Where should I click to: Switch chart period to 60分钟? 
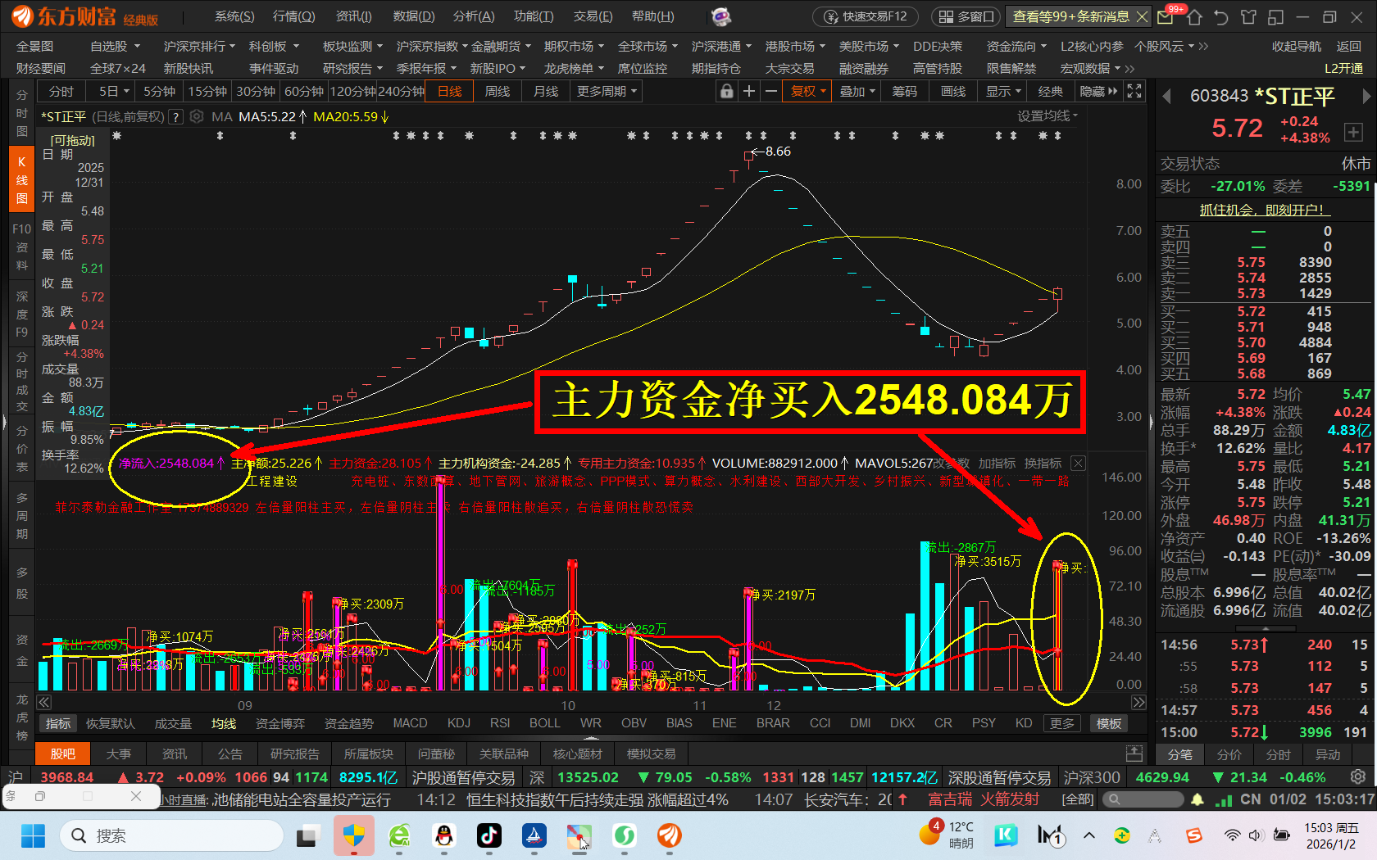(304, 92)
